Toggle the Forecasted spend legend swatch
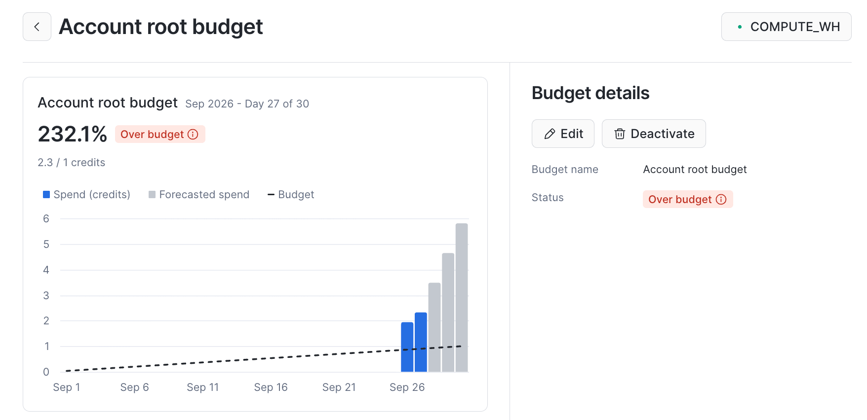 click(x=152, y=195)
